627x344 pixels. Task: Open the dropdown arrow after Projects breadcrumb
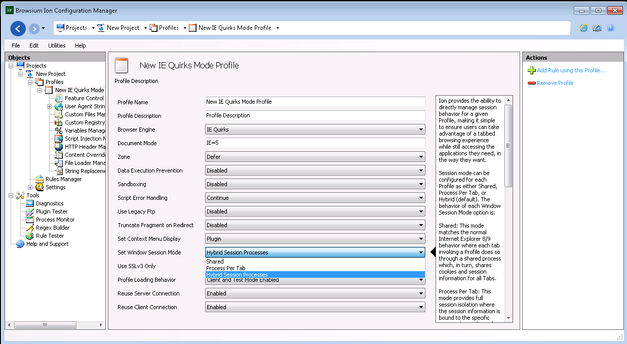point(92,28)
